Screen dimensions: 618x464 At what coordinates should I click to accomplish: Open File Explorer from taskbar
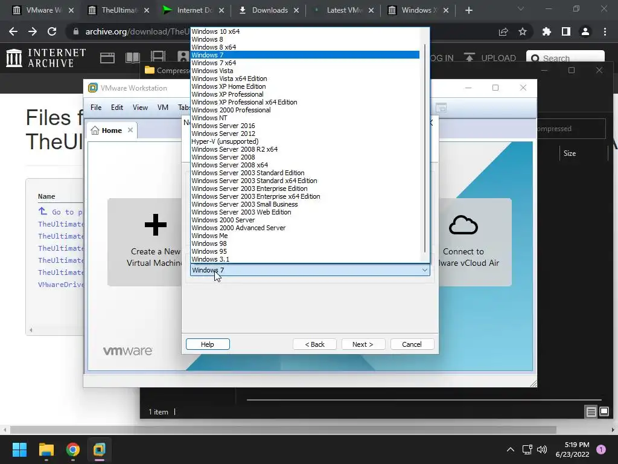(46, 449)
